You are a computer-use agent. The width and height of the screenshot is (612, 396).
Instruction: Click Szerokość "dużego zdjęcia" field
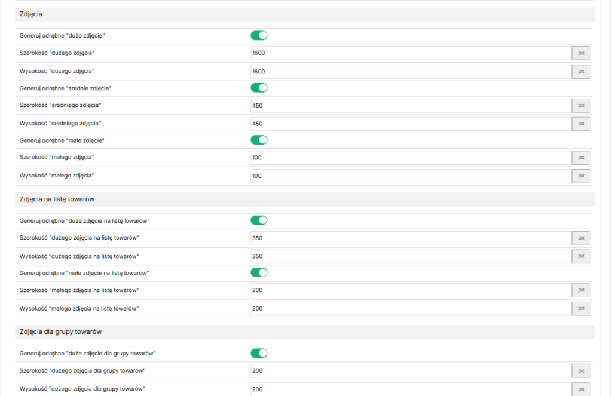411,53
